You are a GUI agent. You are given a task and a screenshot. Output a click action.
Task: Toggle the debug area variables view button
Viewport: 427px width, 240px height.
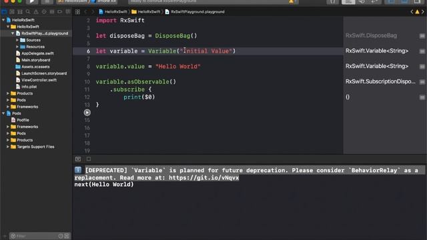tap(78, 159)
